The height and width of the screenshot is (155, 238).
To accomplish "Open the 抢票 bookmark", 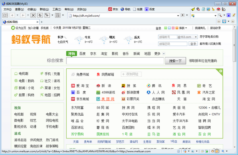I will 138,9.
